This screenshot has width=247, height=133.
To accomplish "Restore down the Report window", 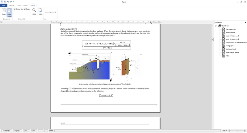I will point(241,2).
